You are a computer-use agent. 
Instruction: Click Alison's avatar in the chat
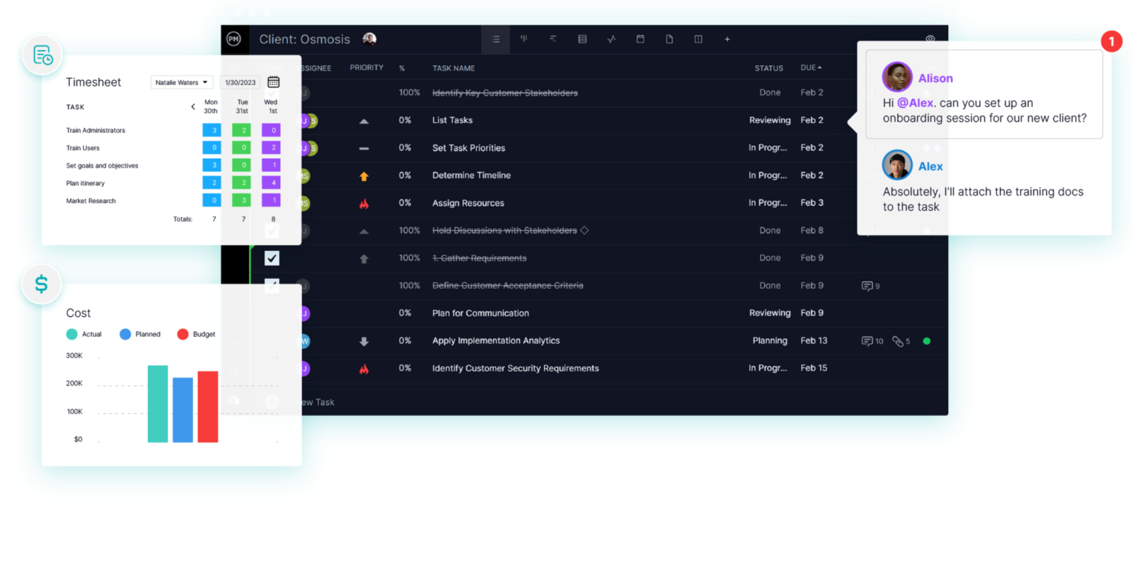897,77
